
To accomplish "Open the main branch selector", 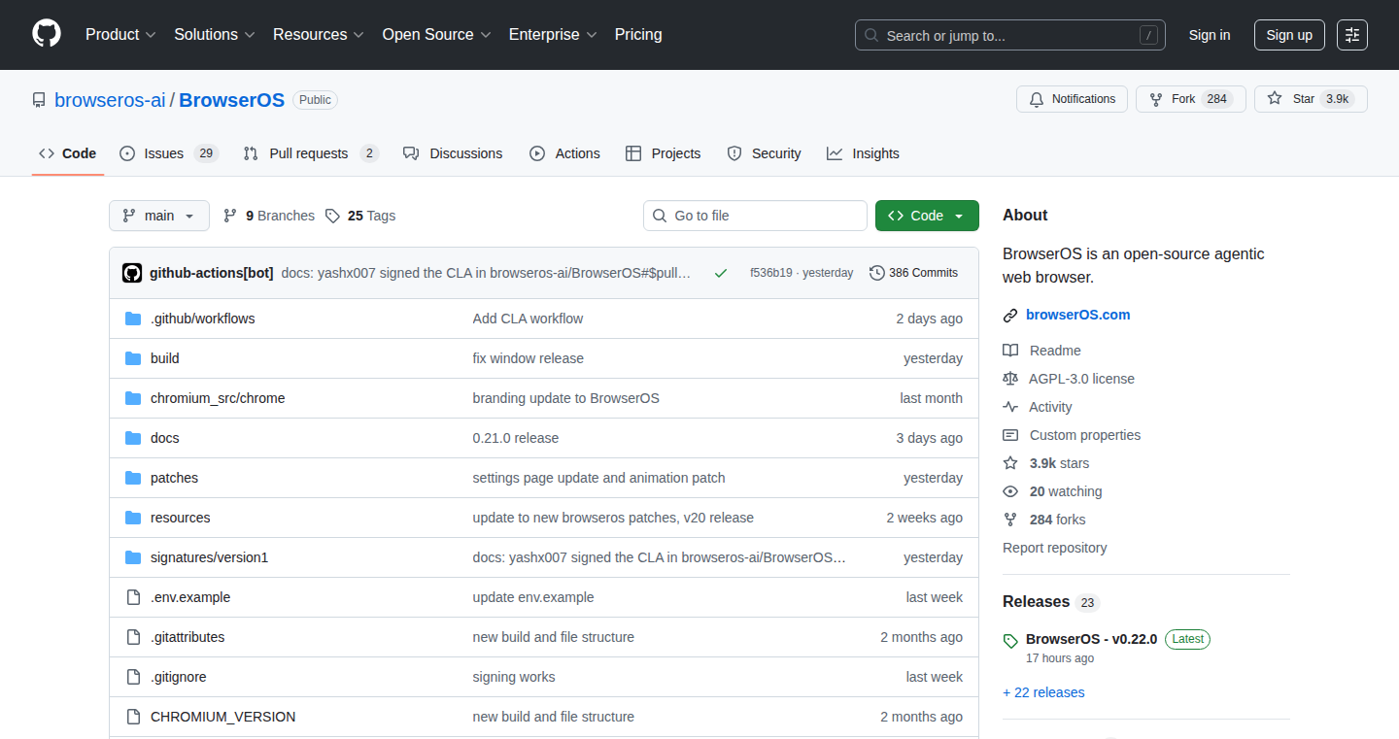I will point(159,216).
